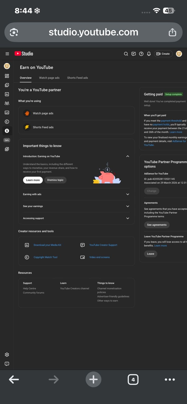Open the hamburger navigation menu
The image size is (187, 404).
7,54
